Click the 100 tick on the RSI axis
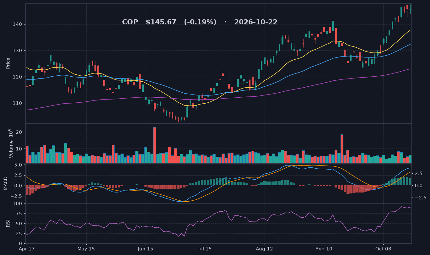The image size is (430, 255). pyautogui.click(x=18, y=204)
